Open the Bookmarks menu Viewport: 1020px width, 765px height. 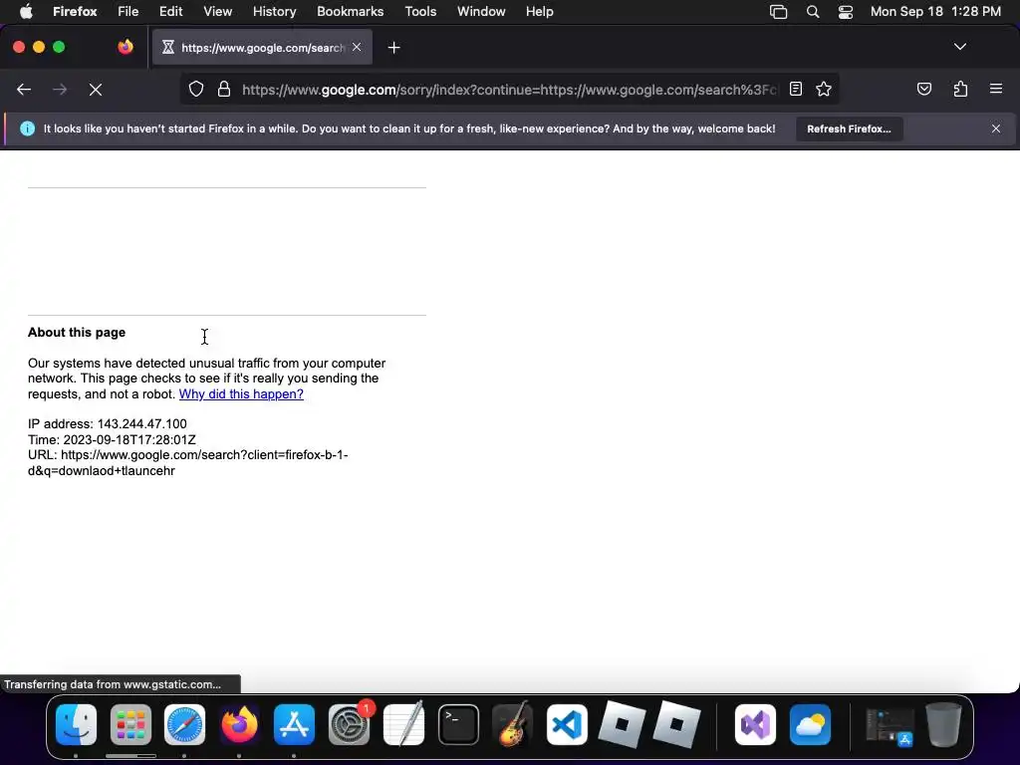click(350, 12)
